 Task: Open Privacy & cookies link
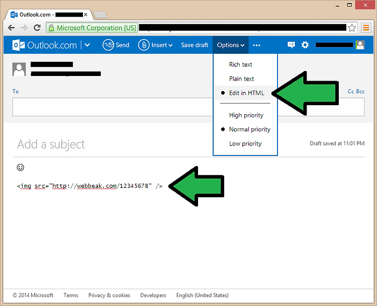109,295
